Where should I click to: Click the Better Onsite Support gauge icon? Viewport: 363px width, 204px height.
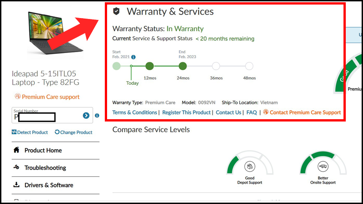pyautogui.click(x=323, y=166)
